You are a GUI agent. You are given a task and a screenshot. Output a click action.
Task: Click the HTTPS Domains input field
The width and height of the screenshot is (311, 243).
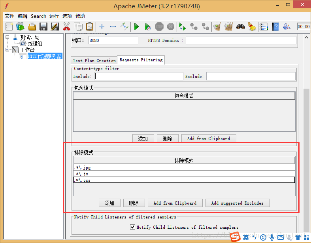[241, 40]
